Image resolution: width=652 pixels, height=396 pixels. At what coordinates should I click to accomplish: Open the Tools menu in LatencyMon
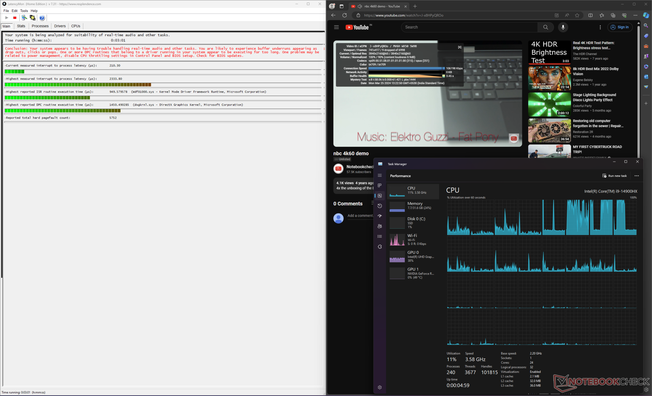tap(24, 11)
